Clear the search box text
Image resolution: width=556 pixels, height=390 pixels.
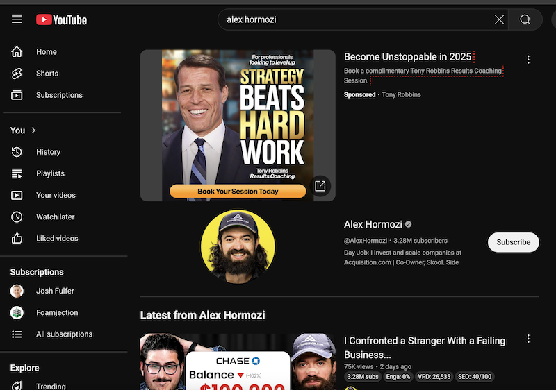(499, 19)
